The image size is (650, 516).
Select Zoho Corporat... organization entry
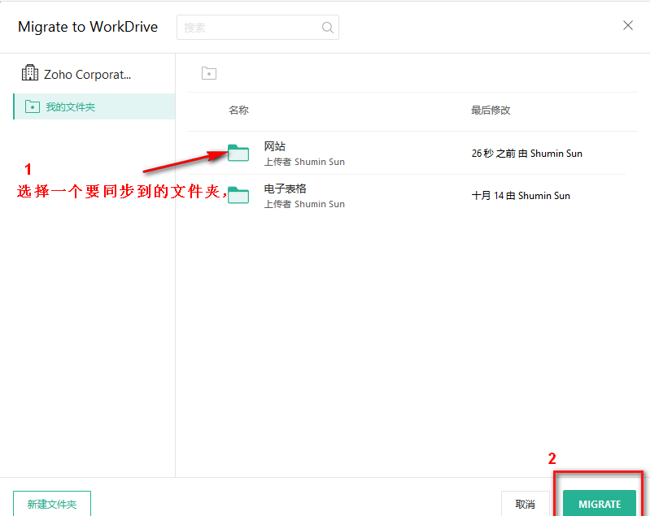[x=76, y=74]
